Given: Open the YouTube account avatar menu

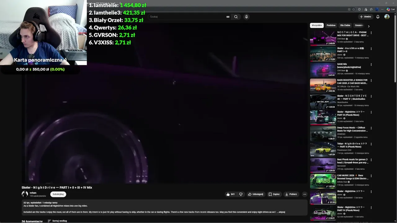Looking at the screenshot, I should click(387, 17).
